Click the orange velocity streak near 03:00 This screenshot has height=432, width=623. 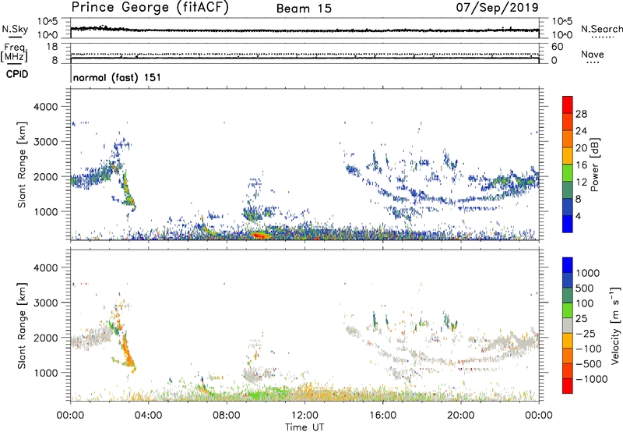tap(128, 352)
